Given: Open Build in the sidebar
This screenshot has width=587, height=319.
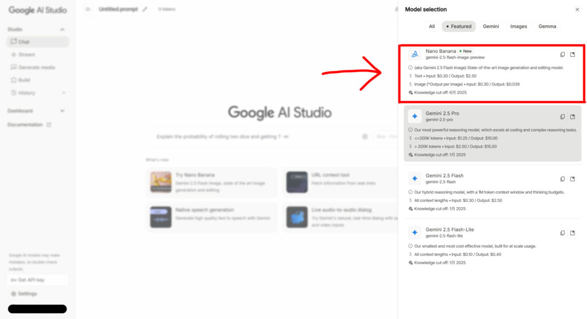Looking at the screenshot, I should tap(37, 80).
